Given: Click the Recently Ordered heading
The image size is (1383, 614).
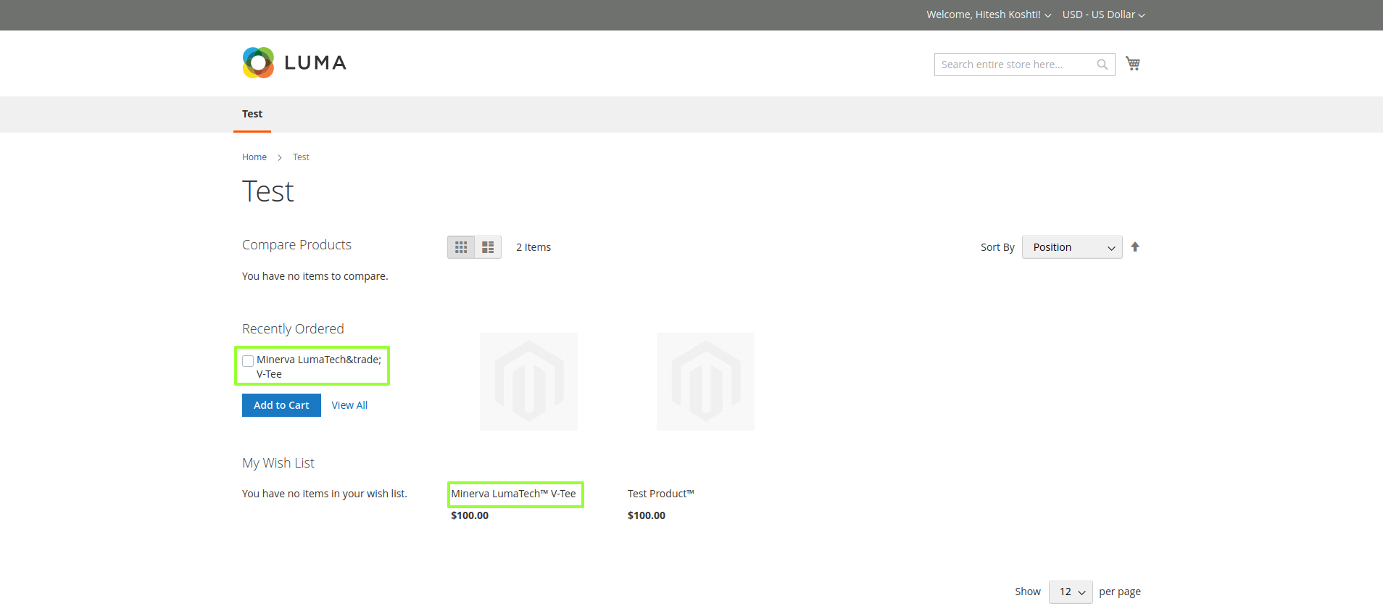Looking at the screenshot, I should [293, 329].
